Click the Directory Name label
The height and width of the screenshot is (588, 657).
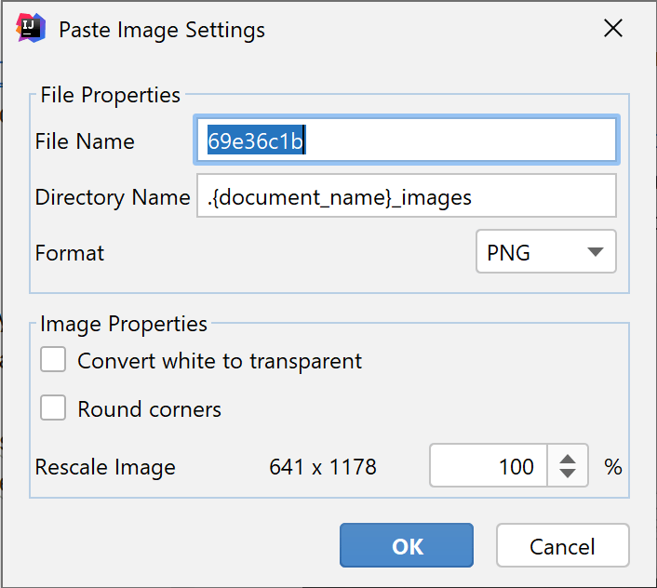(x=113, y=197)
